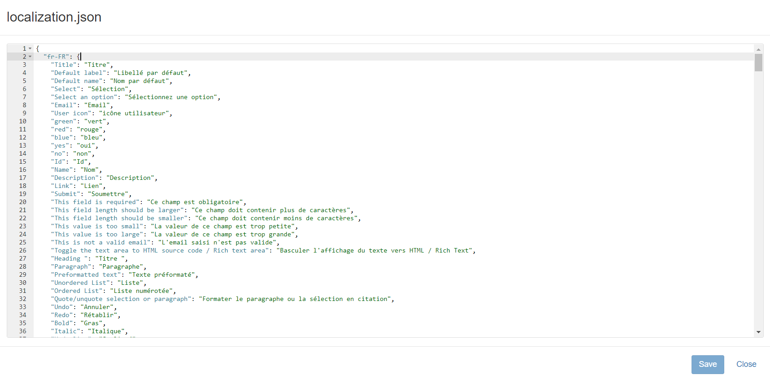The height and width of the screenshot is (379, 770).
Task: Click the "Unordered List" key
Action: point(81,283)
